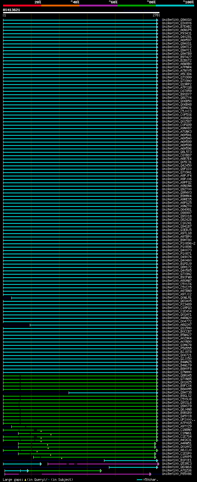Open hit UniRef100_A7NYV5
197x482 pixels.
point(177,71)
